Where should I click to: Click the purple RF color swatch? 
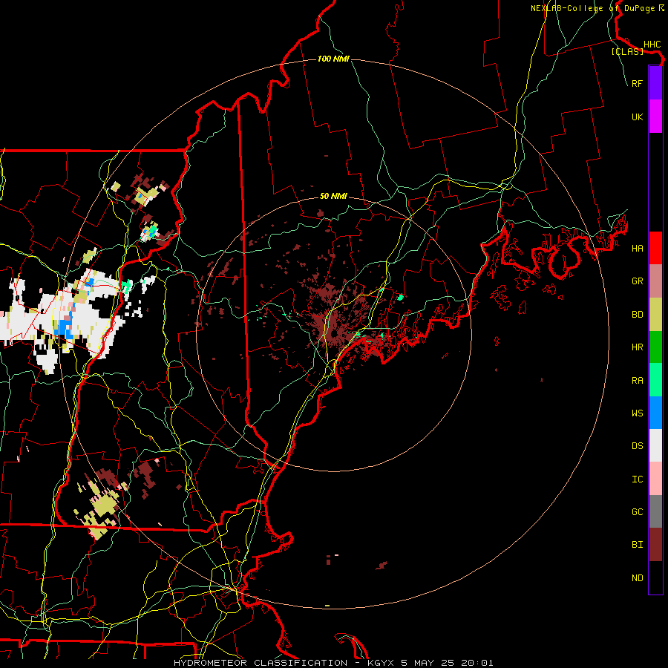tap(655, 83)
